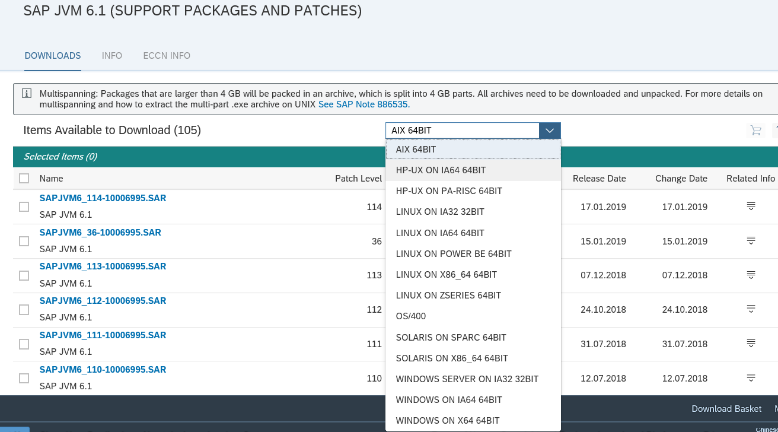Download SAPJVM6_114-10006995.SAR file link
This screenshot has height=432, width=778.
[x=103, y=198]
